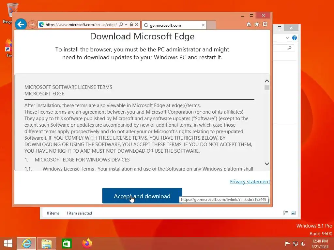Maximize the File Explorer window behind
The image size is (334, 250).
pyautogui.click(x=280, y=28)
